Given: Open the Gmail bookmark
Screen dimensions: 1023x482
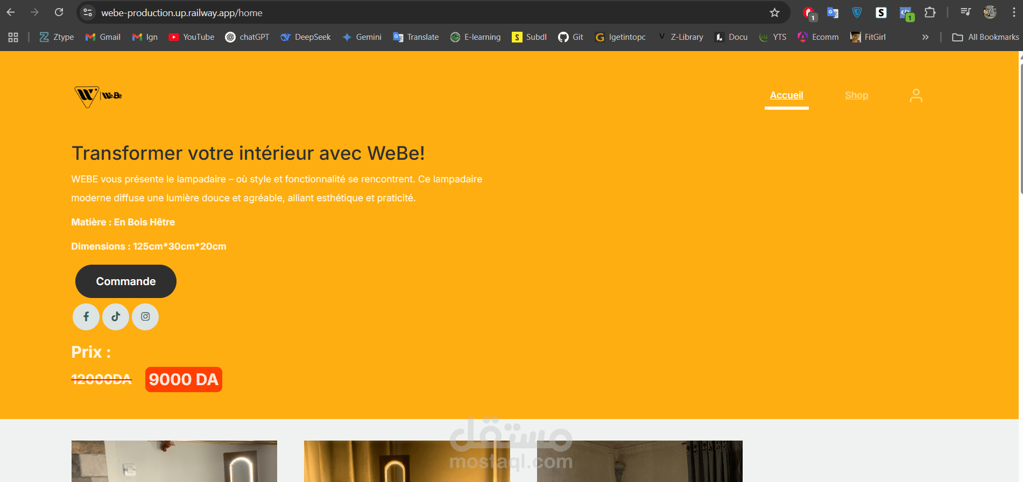Looking at the screenshot, I should click(103, 37).
